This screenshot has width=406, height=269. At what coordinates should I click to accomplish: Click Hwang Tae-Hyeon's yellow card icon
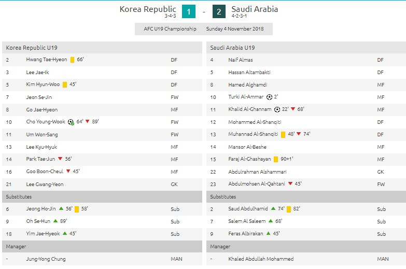[72, 60]
